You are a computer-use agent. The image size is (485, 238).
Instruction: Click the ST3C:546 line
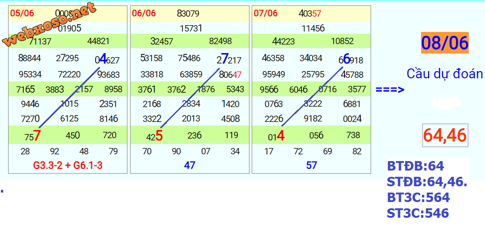[x=417, y=213]
